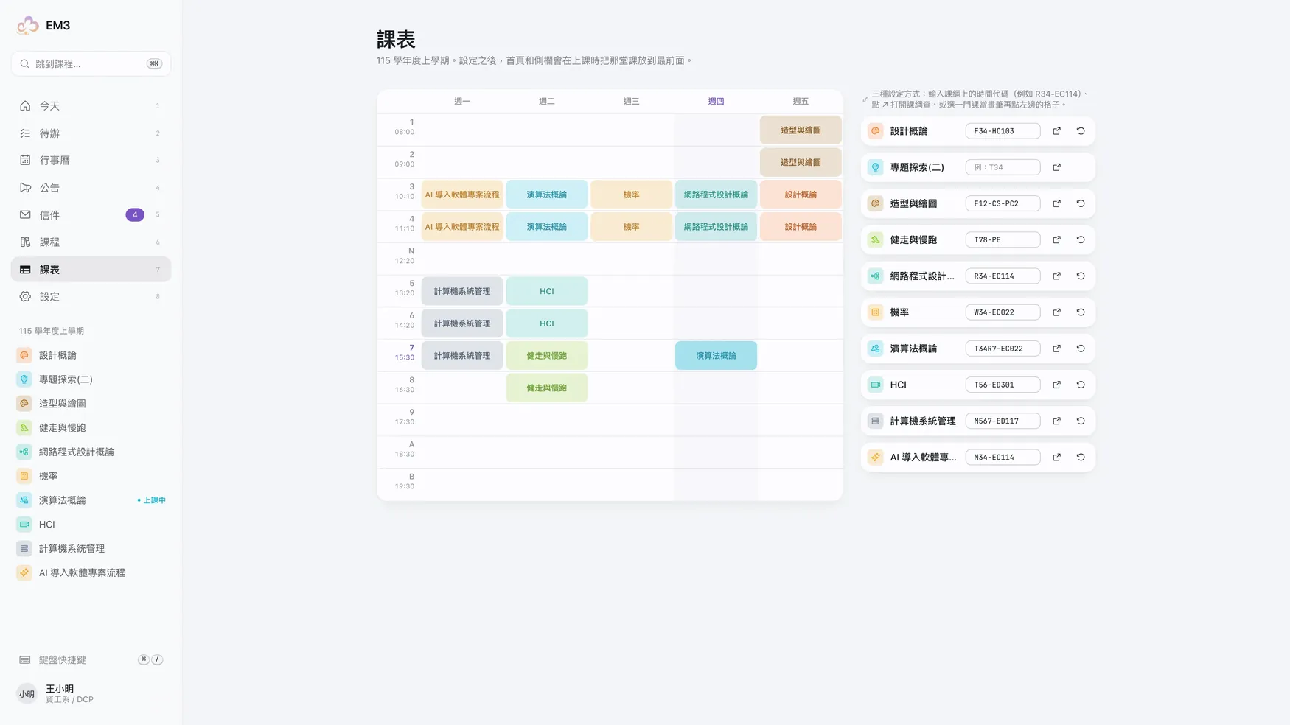This screenshot has height=725, width=1290.
Task: Reset the 造型與繪圖 time code
Action: click(x=1081, y=203)
